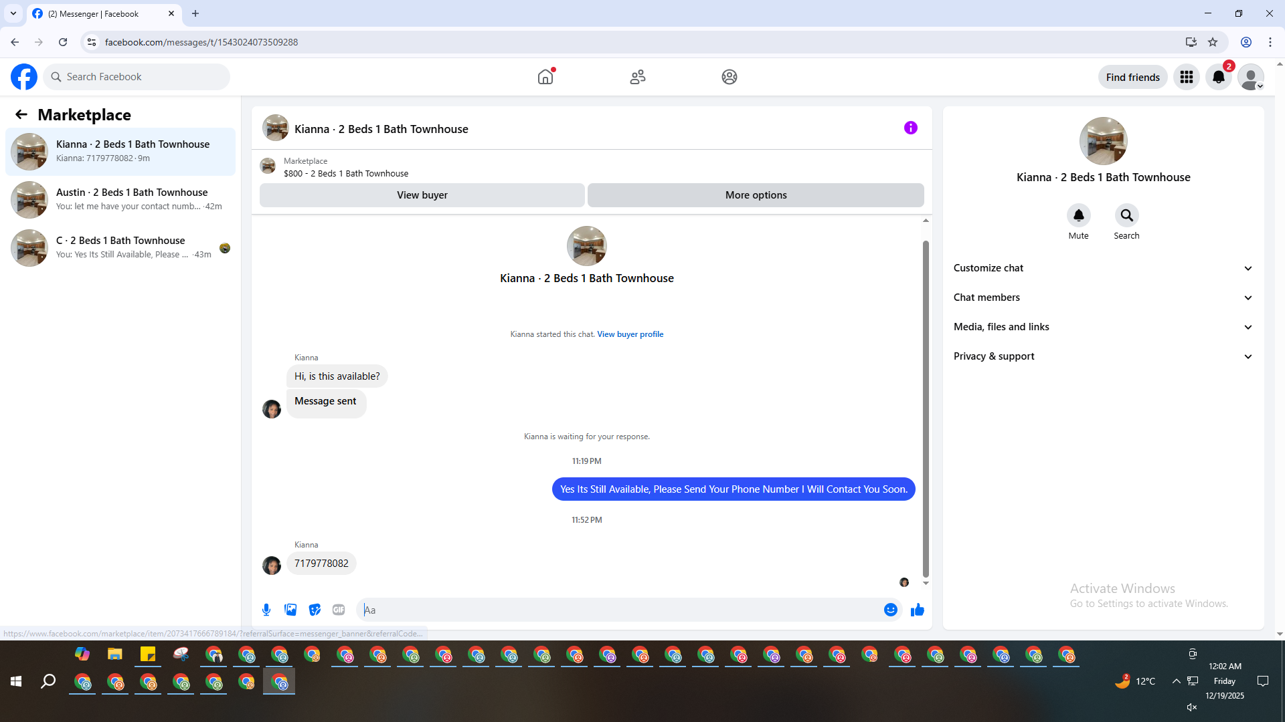Image resolution: width=1285 pixels, height=722 pixels.
Task: Open the notifications bell
Action: point(1218,77)
